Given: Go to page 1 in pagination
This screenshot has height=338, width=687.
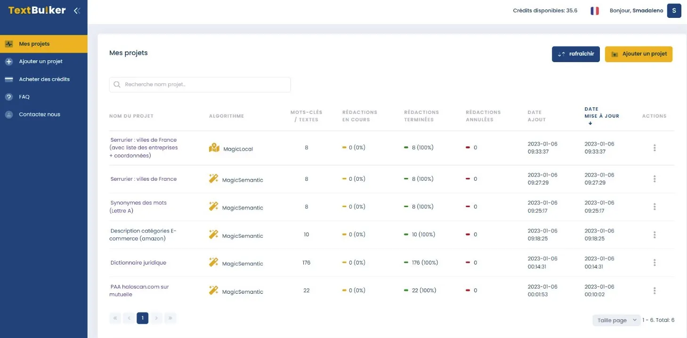Looking at the screenshot, I should (x=143, y=318).
